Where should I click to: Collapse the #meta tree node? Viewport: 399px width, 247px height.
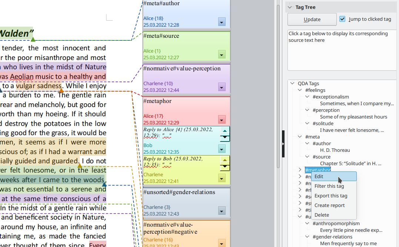pos(300,137)
